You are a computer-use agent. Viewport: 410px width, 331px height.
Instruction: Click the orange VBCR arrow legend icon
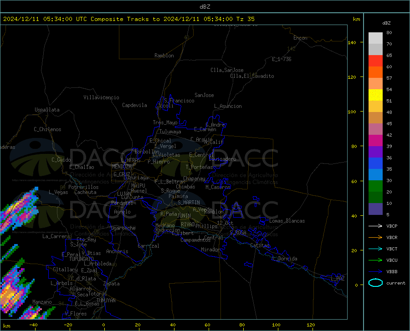[x=375, y=237]
